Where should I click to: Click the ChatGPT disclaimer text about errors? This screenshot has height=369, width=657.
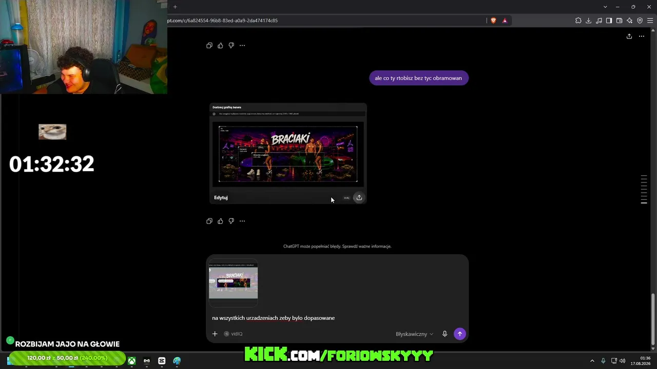click(x=337, y=247)
